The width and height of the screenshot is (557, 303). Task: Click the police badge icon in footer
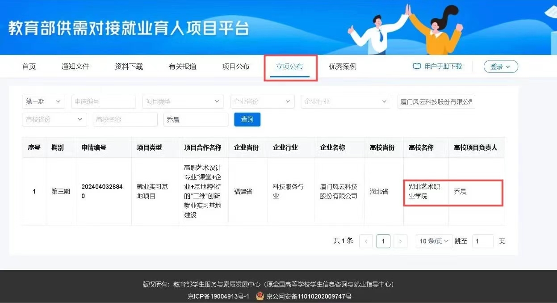tap(260, 296)
